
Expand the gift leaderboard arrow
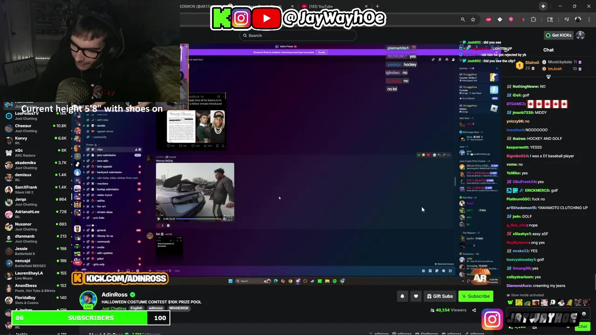tap(548, 77)
